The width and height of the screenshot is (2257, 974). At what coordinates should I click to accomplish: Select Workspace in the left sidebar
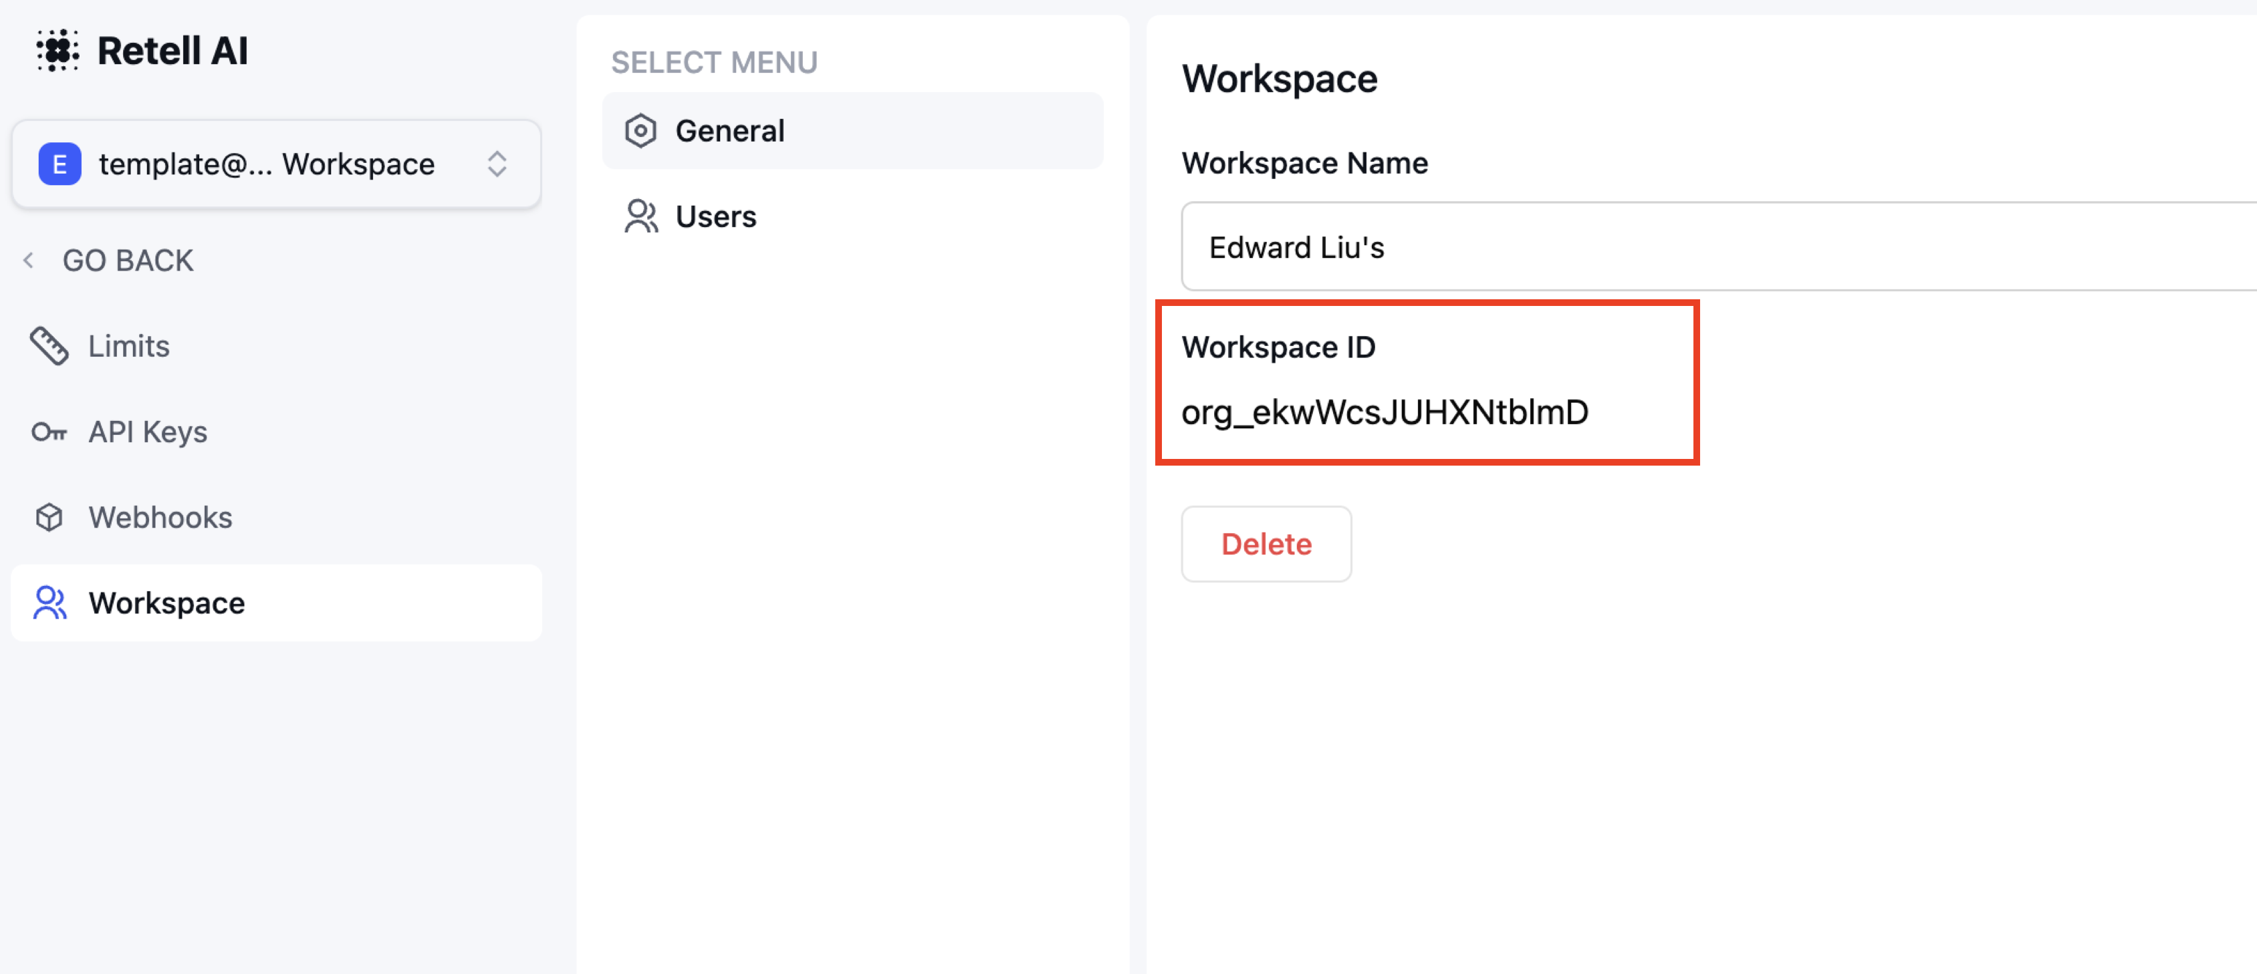(x=276, y=603)
